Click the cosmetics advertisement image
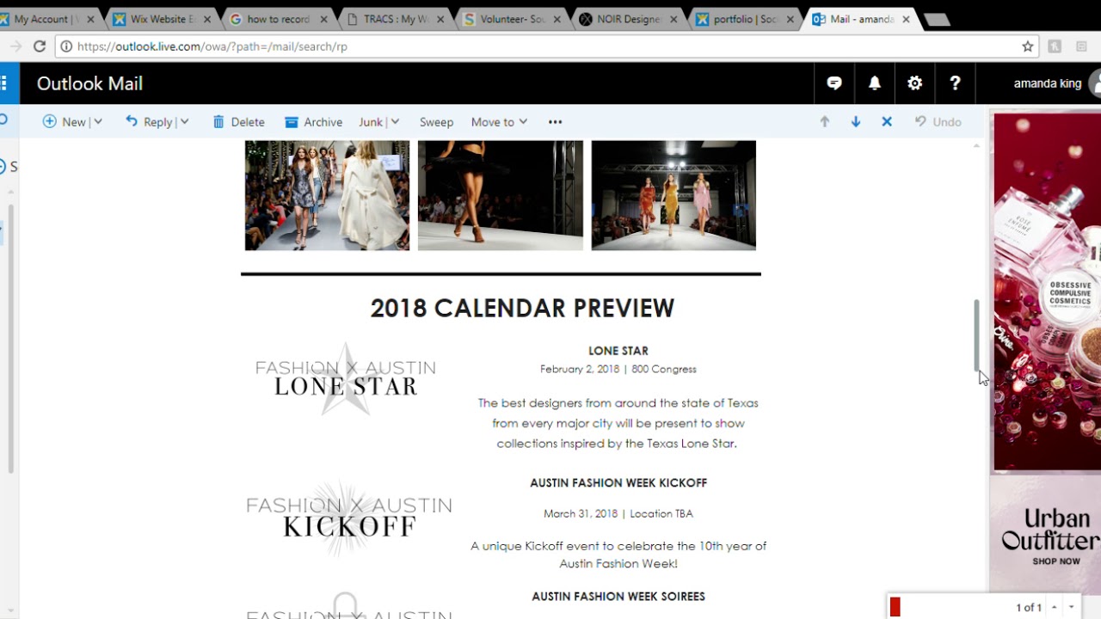This screenshot has height=619, width=1101. pyautogui.click(x=1047, y=291)
